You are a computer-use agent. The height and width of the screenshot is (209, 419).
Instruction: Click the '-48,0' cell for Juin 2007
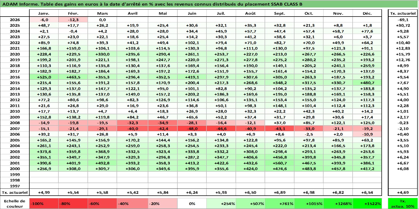tap(192, 129)
